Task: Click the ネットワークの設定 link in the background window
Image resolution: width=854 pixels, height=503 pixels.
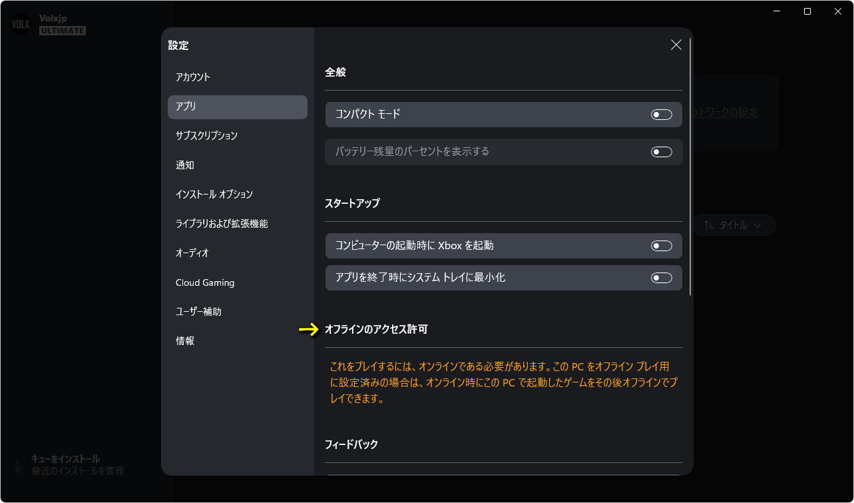Action: tap(726, 113)
